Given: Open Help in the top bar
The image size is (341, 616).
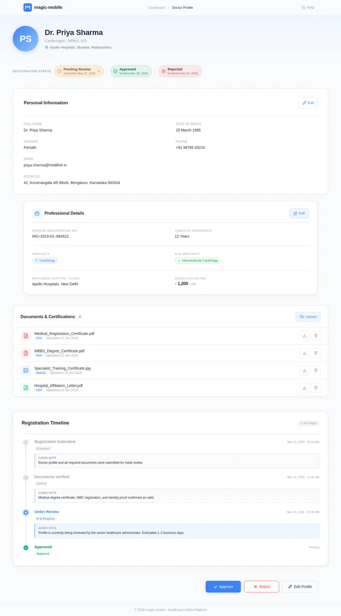Looking at the screenshot, I should coord(308,7).
